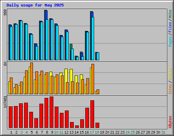The height and width of the screenshot is (136, 174).
Task: Click green day 17 on the x-axis
Action: [92, 132]
